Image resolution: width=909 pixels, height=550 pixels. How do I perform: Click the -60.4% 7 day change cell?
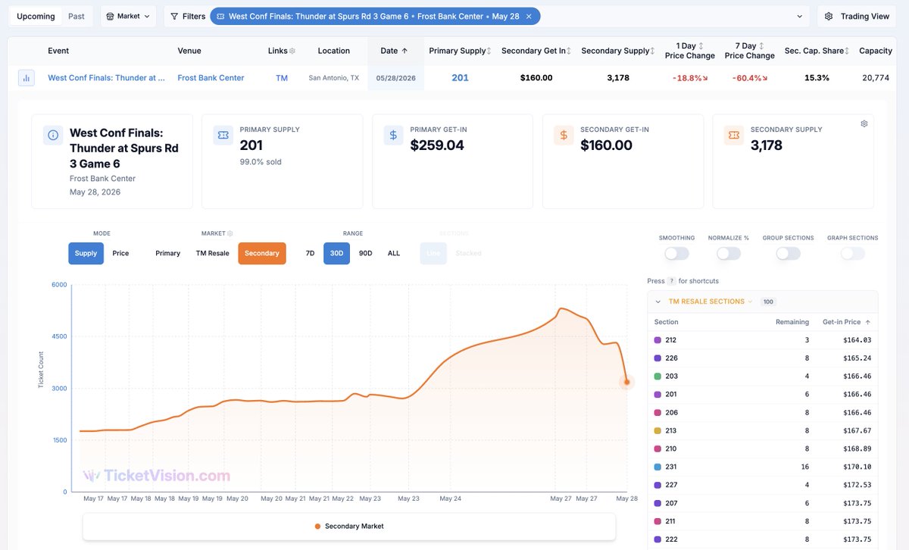tap(749, 78)
